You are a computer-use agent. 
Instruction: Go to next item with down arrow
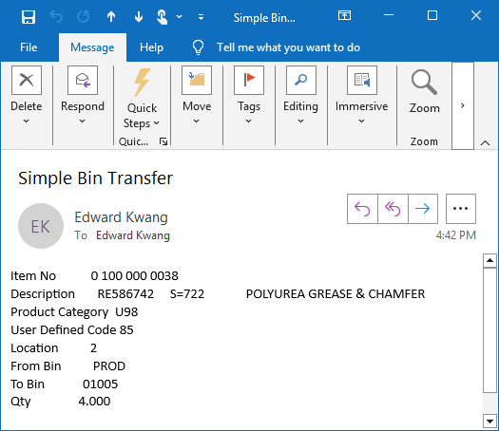pyautogui.click(x=139, y=16)
